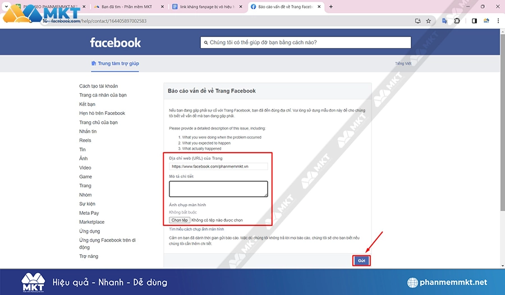
Task: Open 'Tìm hiểu cách chụp ảnh màn hình' link
Action: pos(196,229)
